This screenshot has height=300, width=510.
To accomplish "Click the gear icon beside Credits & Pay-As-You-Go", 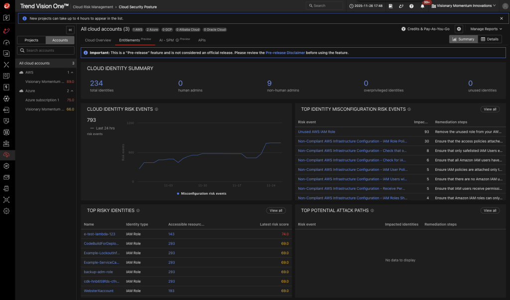I will click(x=459, y=29).
